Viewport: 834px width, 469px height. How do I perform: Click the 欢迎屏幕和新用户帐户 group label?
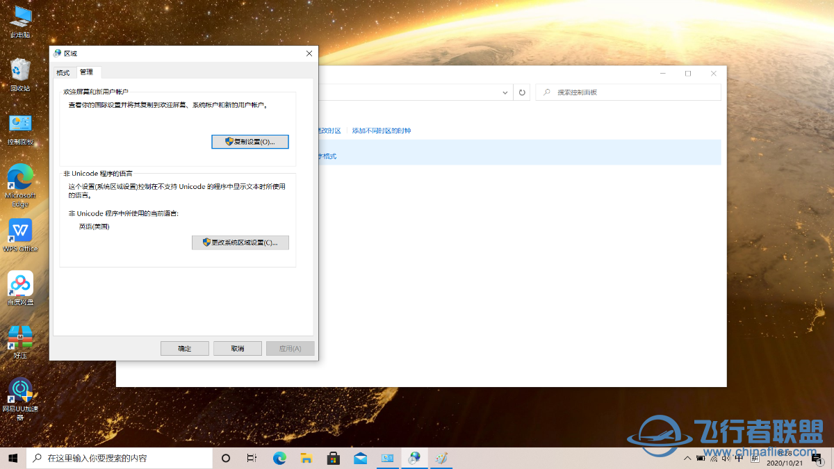coord(96,92)
